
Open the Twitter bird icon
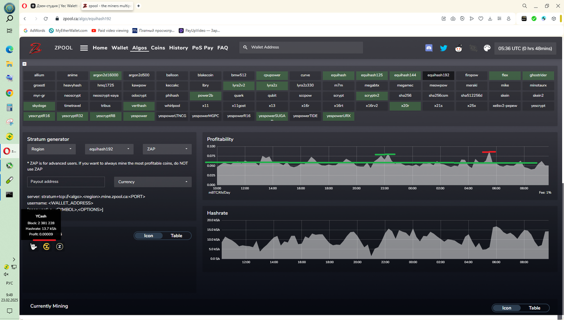pyautogui.click(x=444, y=48)
